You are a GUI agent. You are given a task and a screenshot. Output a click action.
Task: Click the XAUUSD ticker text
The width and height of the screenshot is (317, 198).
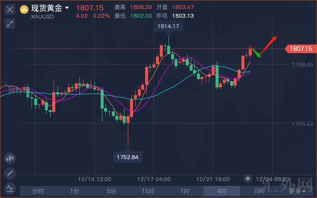42,17
